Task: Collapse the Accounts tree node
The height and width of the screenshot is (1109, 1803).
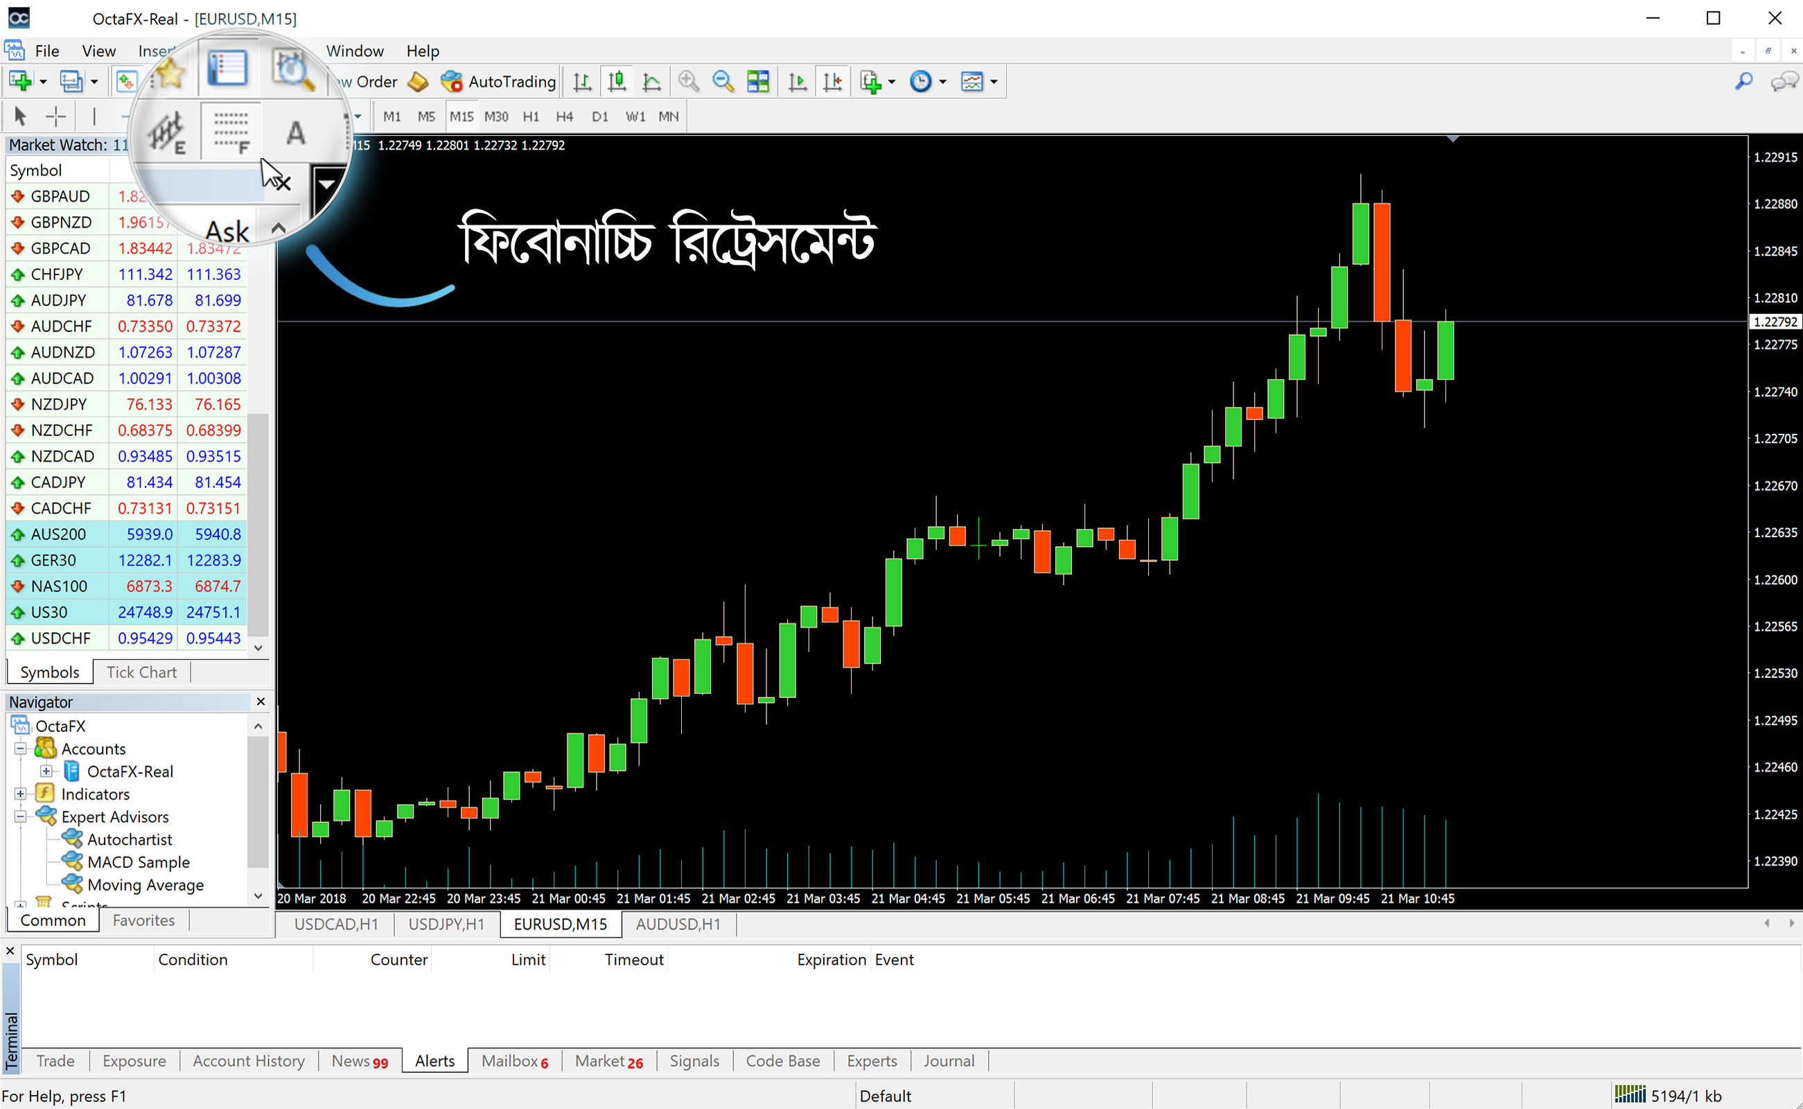Action: click(x=21, y=748)
